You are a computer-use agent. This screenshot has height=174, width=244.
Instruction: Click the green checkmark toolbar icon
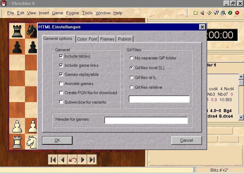pyautogui.click(x=230, y=13)
